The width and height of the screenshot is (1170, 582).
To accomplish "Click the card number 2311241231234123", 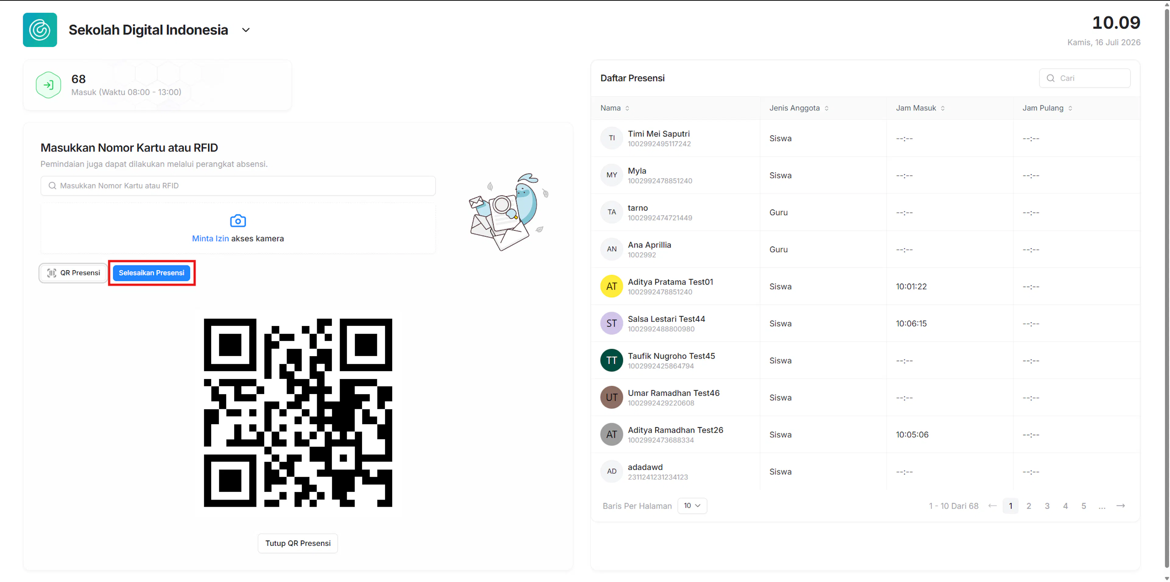I will click(x=658, y=477).
